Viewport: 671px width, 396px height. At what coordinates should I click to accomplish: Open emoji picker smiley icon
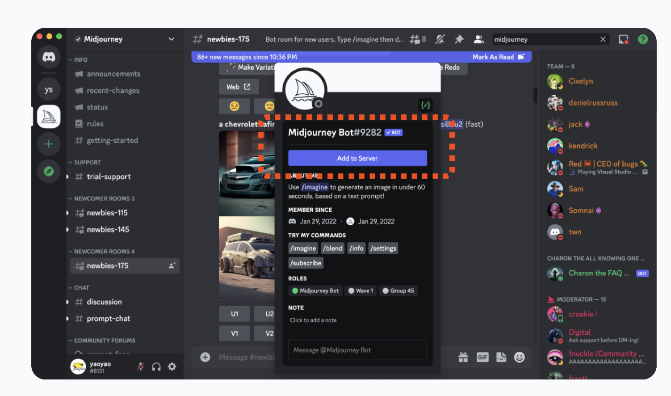(x=519, y=357)
